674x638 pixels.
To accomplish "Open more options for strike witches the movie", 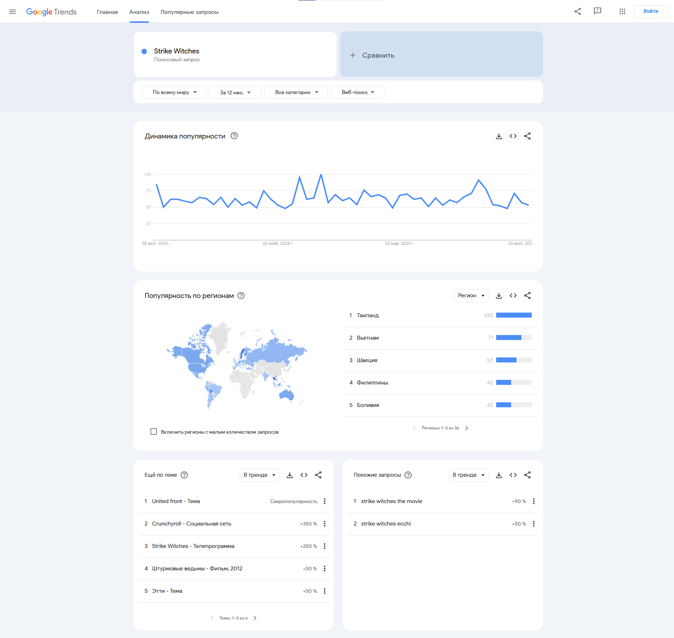I will click(x=534, y=501).
